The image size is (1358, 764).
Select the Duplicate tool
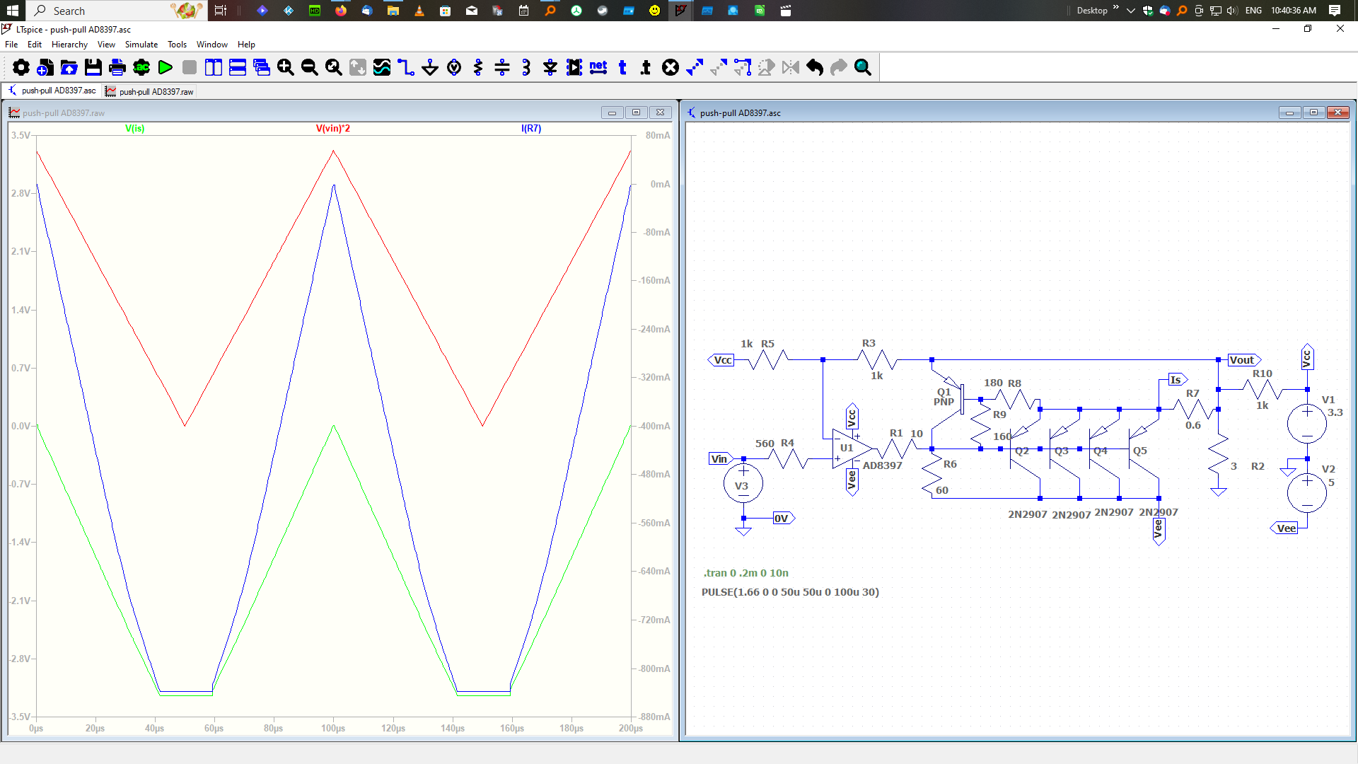(x=695, y=67)
